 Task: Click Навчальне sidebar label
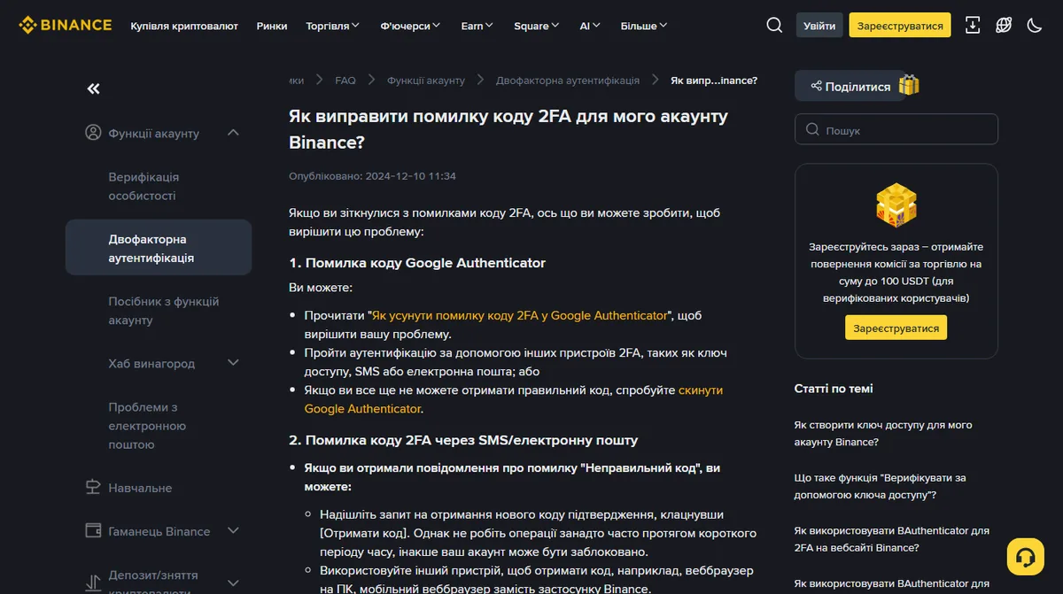[x=140, y=488]
